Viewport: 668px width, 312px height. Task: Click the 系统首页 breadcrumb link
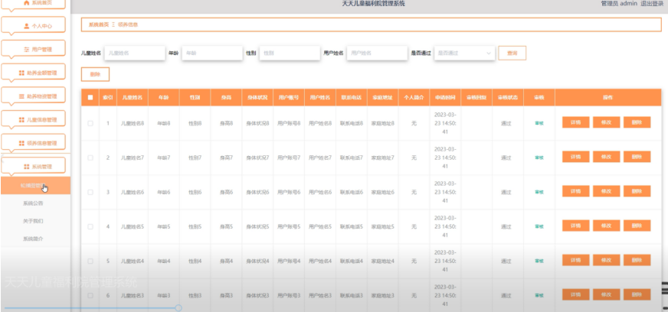[99, 24]
